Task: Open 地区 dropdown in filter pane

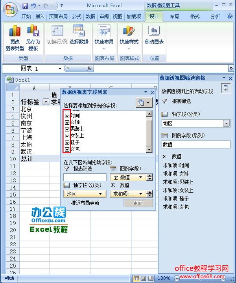Action: point(226,124)
